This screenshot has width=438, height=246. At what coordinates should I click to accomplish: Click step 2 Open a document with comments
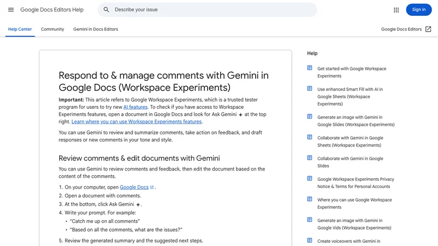pyautogui.click(x=103, y=196)
